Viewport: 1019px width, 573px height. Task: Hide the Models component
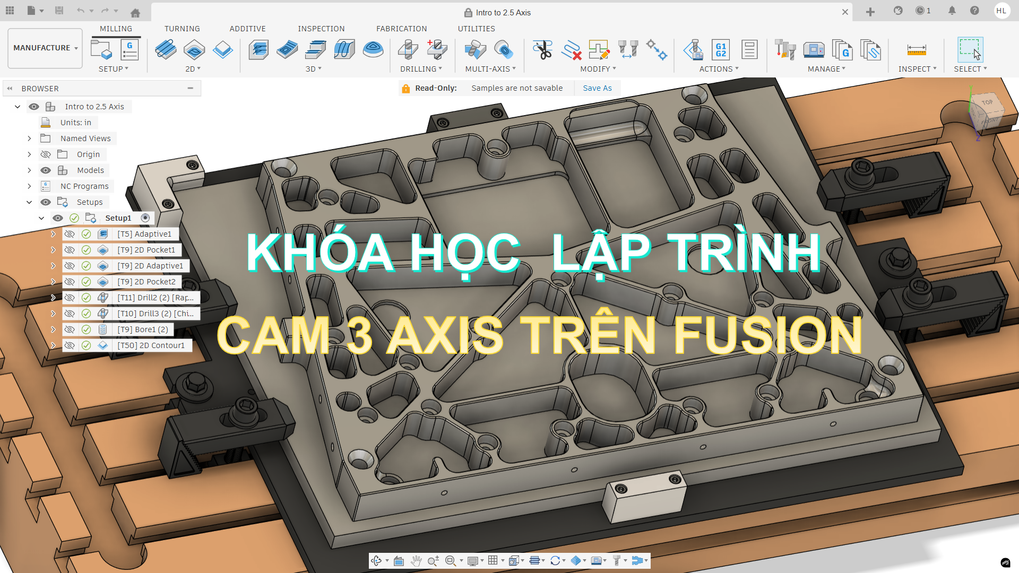pos(46,170)
